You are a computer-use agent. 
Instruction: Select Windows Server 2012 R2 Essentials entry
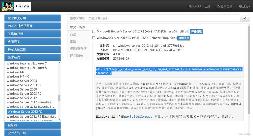click(31, 116)
